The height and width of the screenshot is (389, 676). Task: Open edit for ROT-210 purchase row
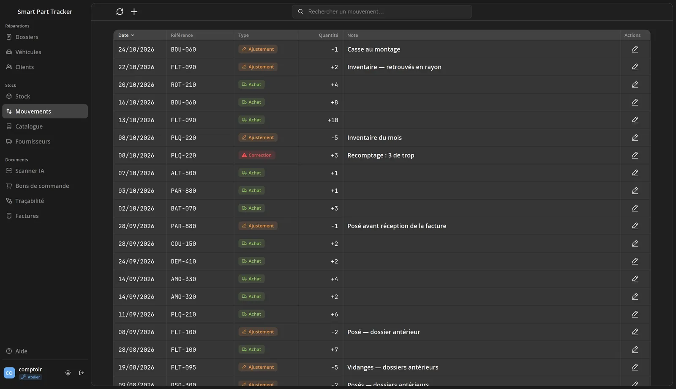click(635, 85)
